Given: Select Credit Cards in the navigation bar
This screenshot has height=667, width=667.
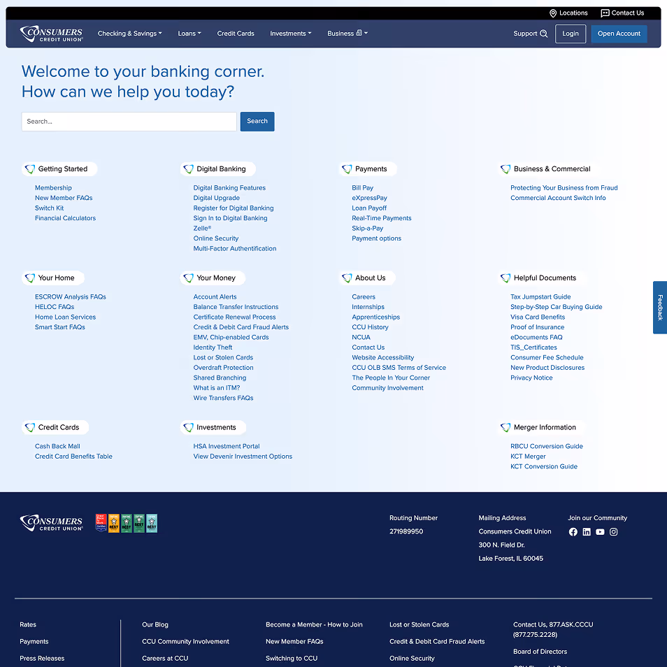Looking at the screenshot, I should (236, 33).
